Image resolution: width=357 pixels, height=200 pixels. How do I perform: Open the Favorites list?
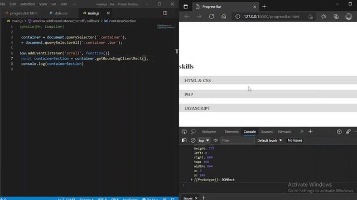(x=324, y=17)
